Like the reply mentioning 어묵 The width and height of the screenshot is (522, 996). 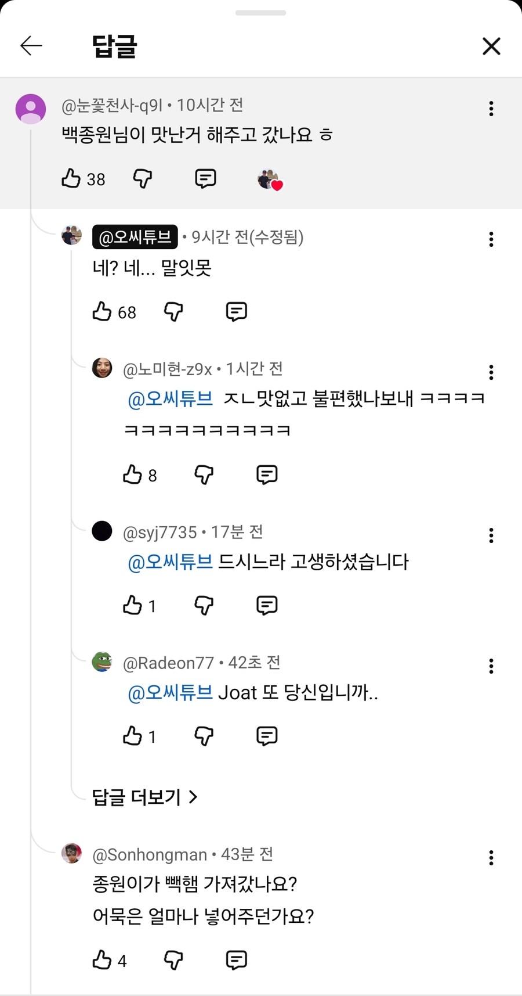coord(103,960)
